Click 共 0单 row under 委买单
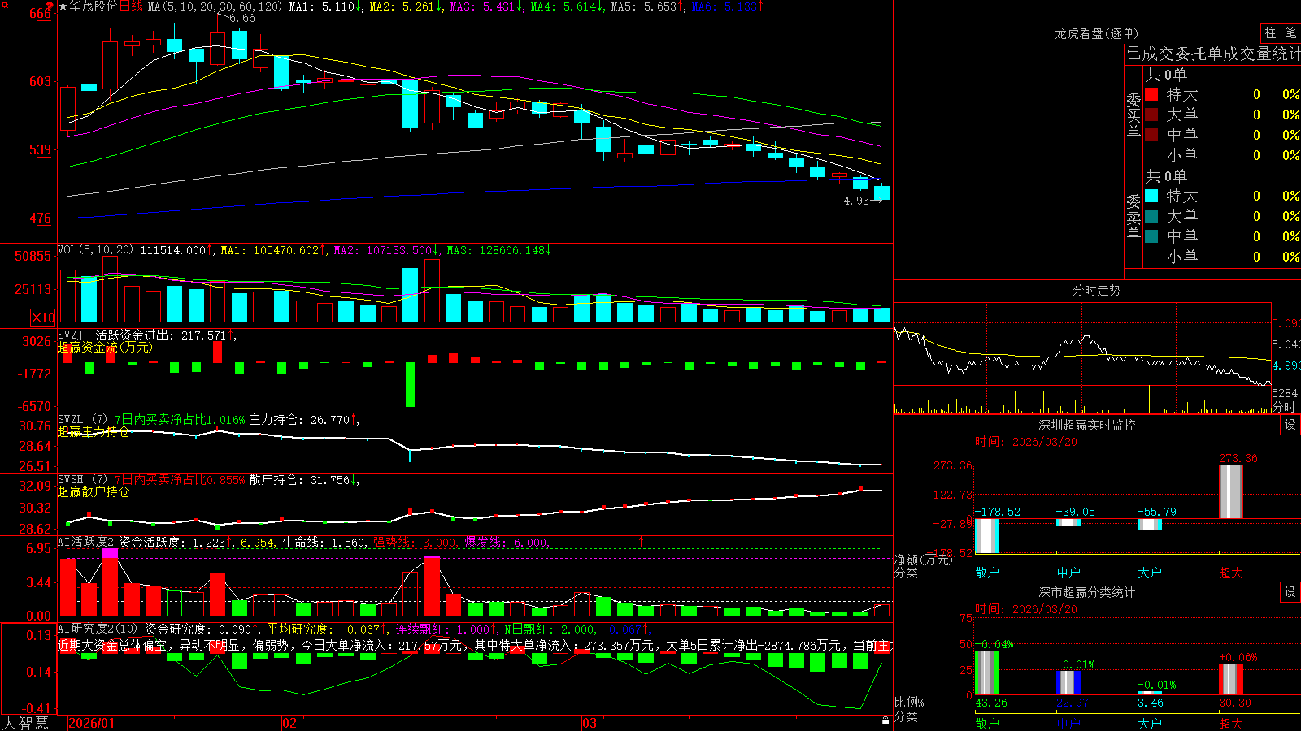Image resolution: width=1301 pixels, height=731 pixels. [1166, 75]
